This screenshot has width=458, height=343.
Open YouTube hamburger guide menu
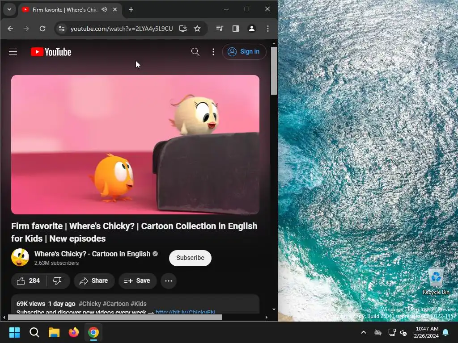pyautogui.click(x=13, y=52)
